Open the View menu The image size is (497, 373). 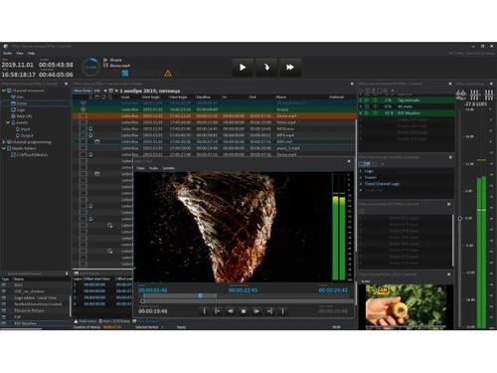[x=20, y=53]
